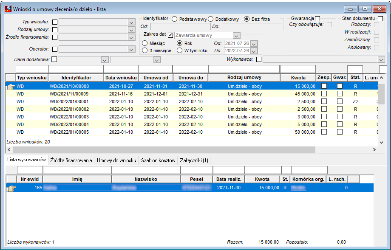The width and height of the screenshot is (391, 250).
Task: Enable the Typ wniosku filter checkbox
Action: (55, 22)
